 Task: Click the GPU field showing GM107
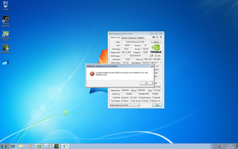tap(127, 46)
